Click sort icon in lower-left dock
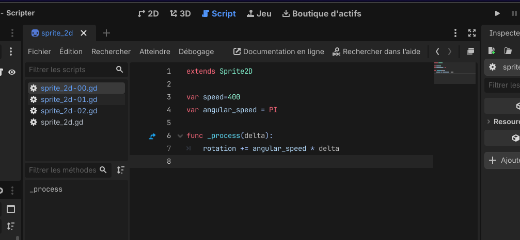Screen dimensions: 520x240 (x=11, y=226)
